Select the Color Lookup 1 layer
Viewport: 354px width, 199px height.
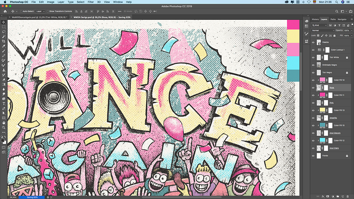tap(340, 50)
